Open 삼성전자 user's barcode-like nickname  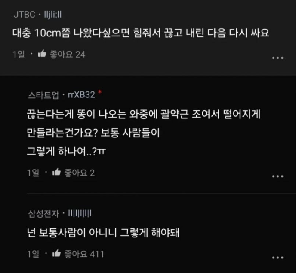(80, 213)
